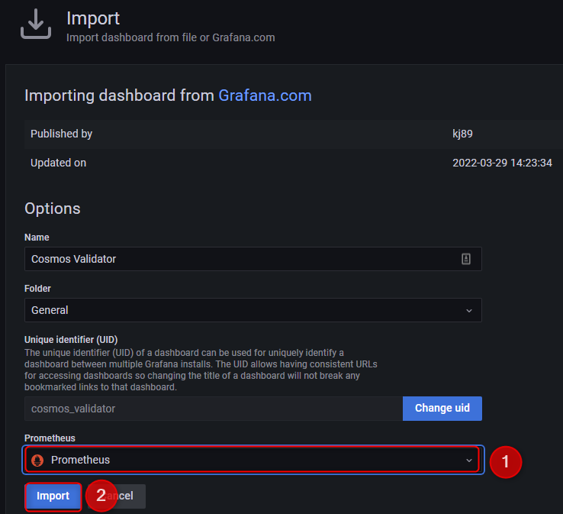Click the UID description paragraph
This screenshot has width=563, height=514.
(x=201, y=370)
